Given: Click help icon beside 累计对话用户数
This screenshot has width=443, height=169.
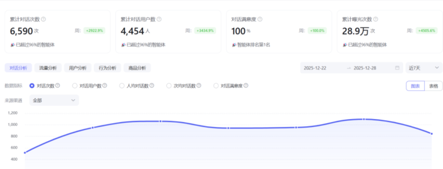Looking at the screenshot, I should (x=159, y=19).
